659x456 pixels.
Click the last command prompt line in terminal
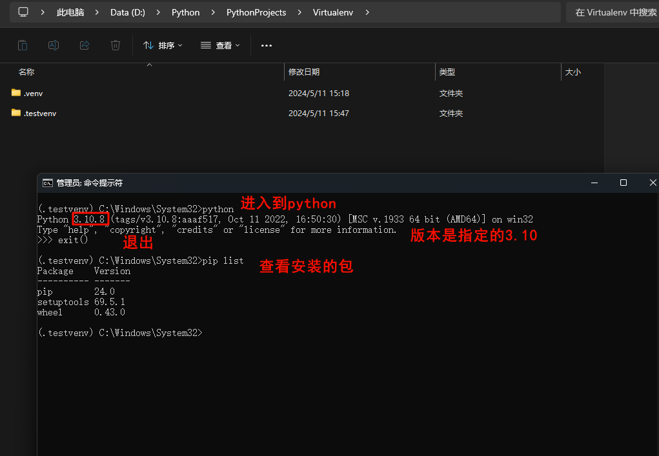[120, 333]
